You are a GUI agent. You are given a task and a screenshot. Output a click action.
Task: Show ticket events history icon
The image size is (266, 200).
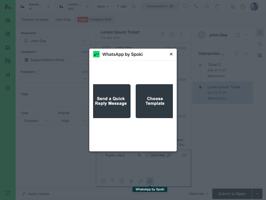[x=172, y=35]
